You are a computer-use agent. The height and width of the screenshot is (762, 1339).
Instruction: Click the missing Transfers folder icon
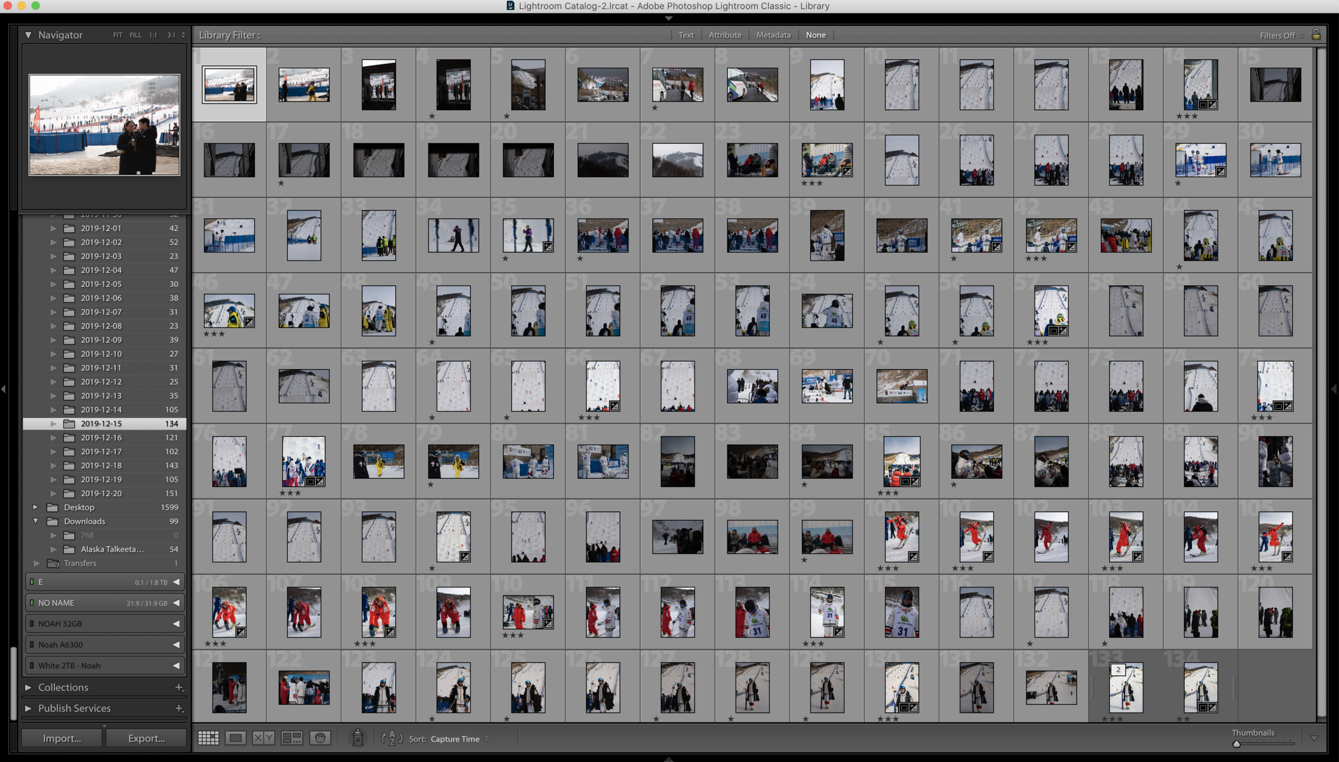(52, 563)
